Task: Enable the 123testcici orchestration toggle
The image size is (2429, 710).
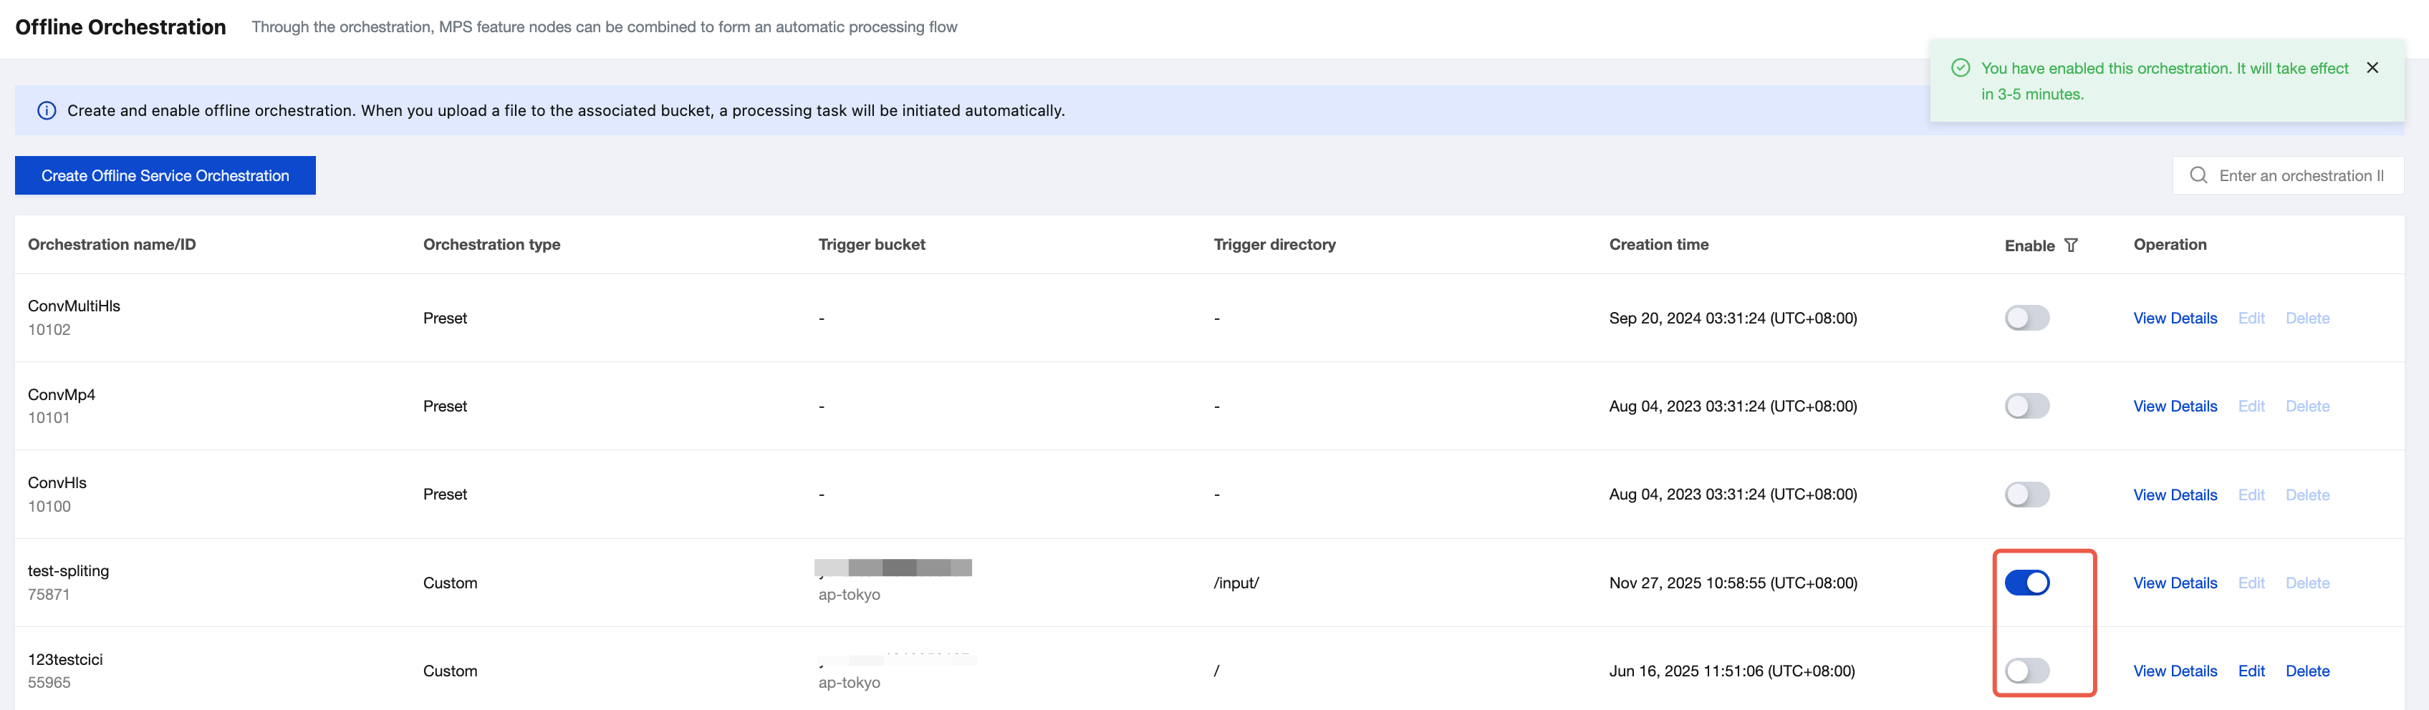Action: pyautogui.click(x=2026, y=671)
